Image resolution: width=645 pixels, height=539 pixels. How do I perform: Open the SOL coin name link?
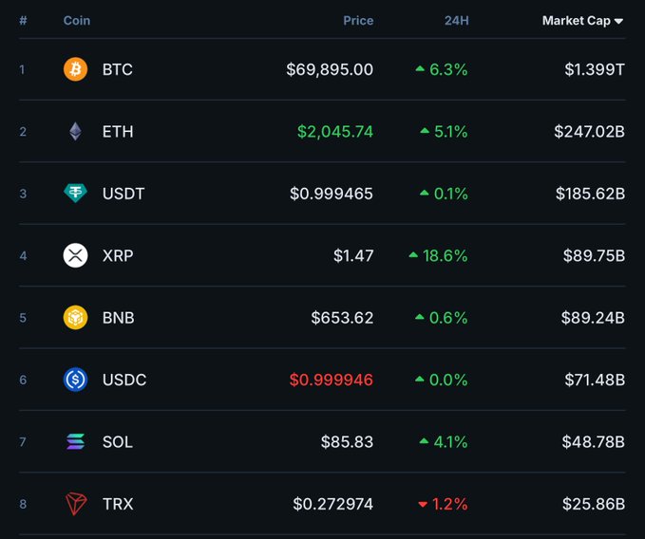pos(118,442)
